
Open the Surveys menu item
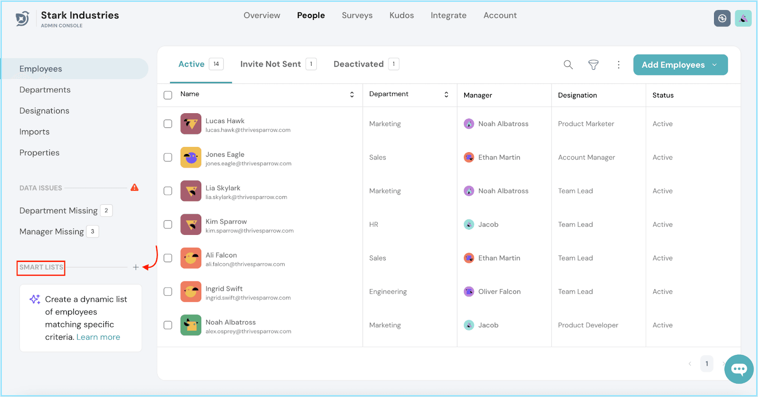pos(357,16)
